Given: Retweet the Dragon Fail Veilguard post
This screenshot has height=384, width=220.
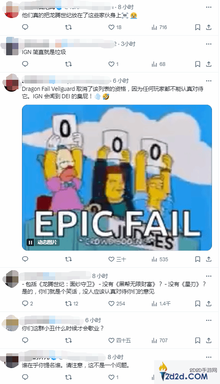Looking at the screenshot, I should point(69,259).
